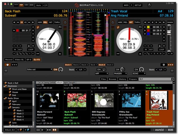Open the Files panel
Viewport: 178px width, 135px height.
[103, 79]
